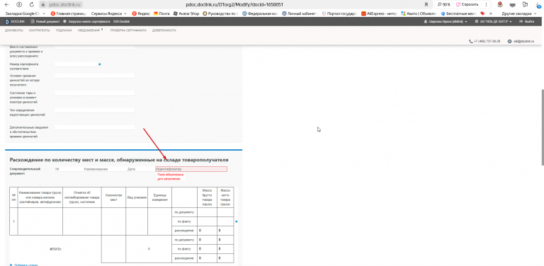Click the red avatar profile icon in browser toolbar

[x=500, y=4]
